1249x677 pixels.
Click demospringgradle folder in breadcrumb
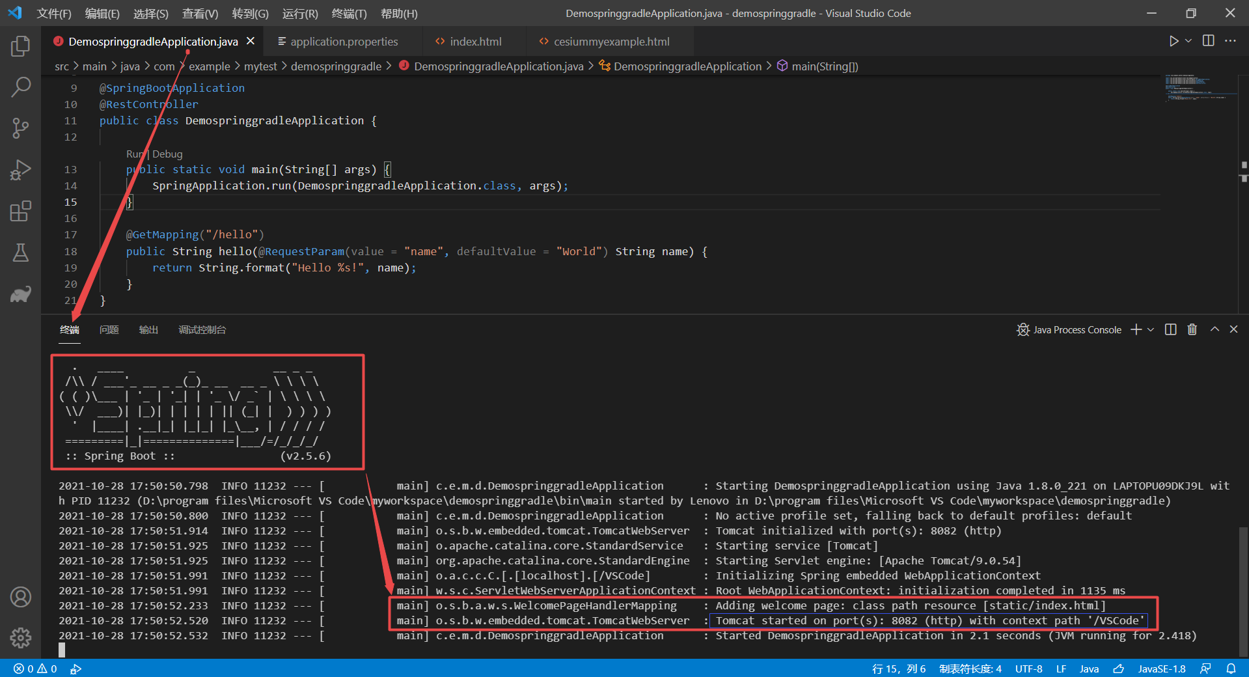336,66
